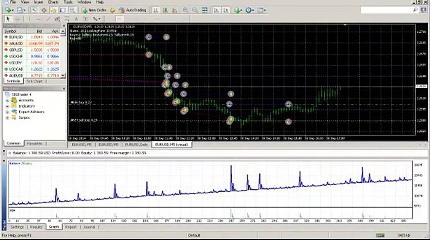This screenshot has height=240, width=430.
Task: Select the arrow cursor tool
Action: 8,19
